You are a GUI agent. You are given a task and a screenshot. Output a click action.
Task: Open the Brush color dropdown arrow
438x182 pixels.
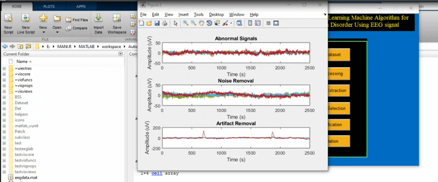click(x=231, y=24)
